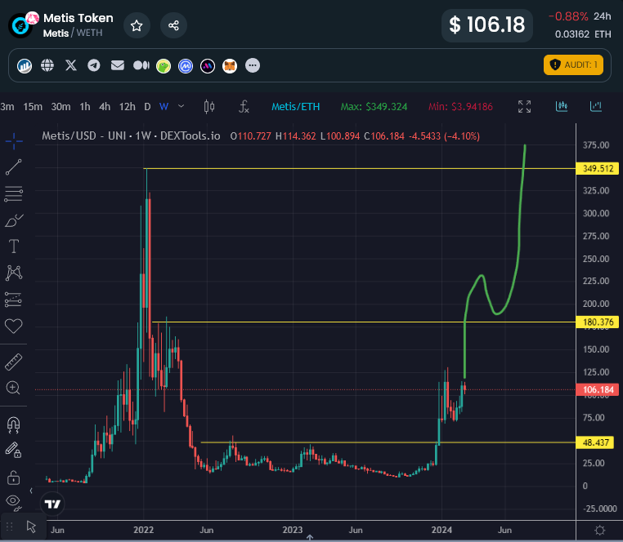The image size is (623, 542).
Task: Show more links ellipsis icon
Action: tap(253, 65)
